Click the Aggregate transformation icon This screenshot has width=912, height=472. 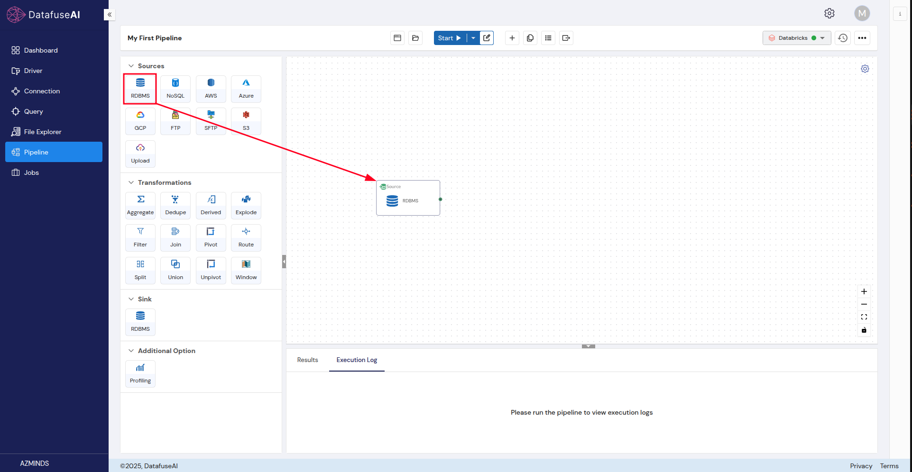(140, 205)
